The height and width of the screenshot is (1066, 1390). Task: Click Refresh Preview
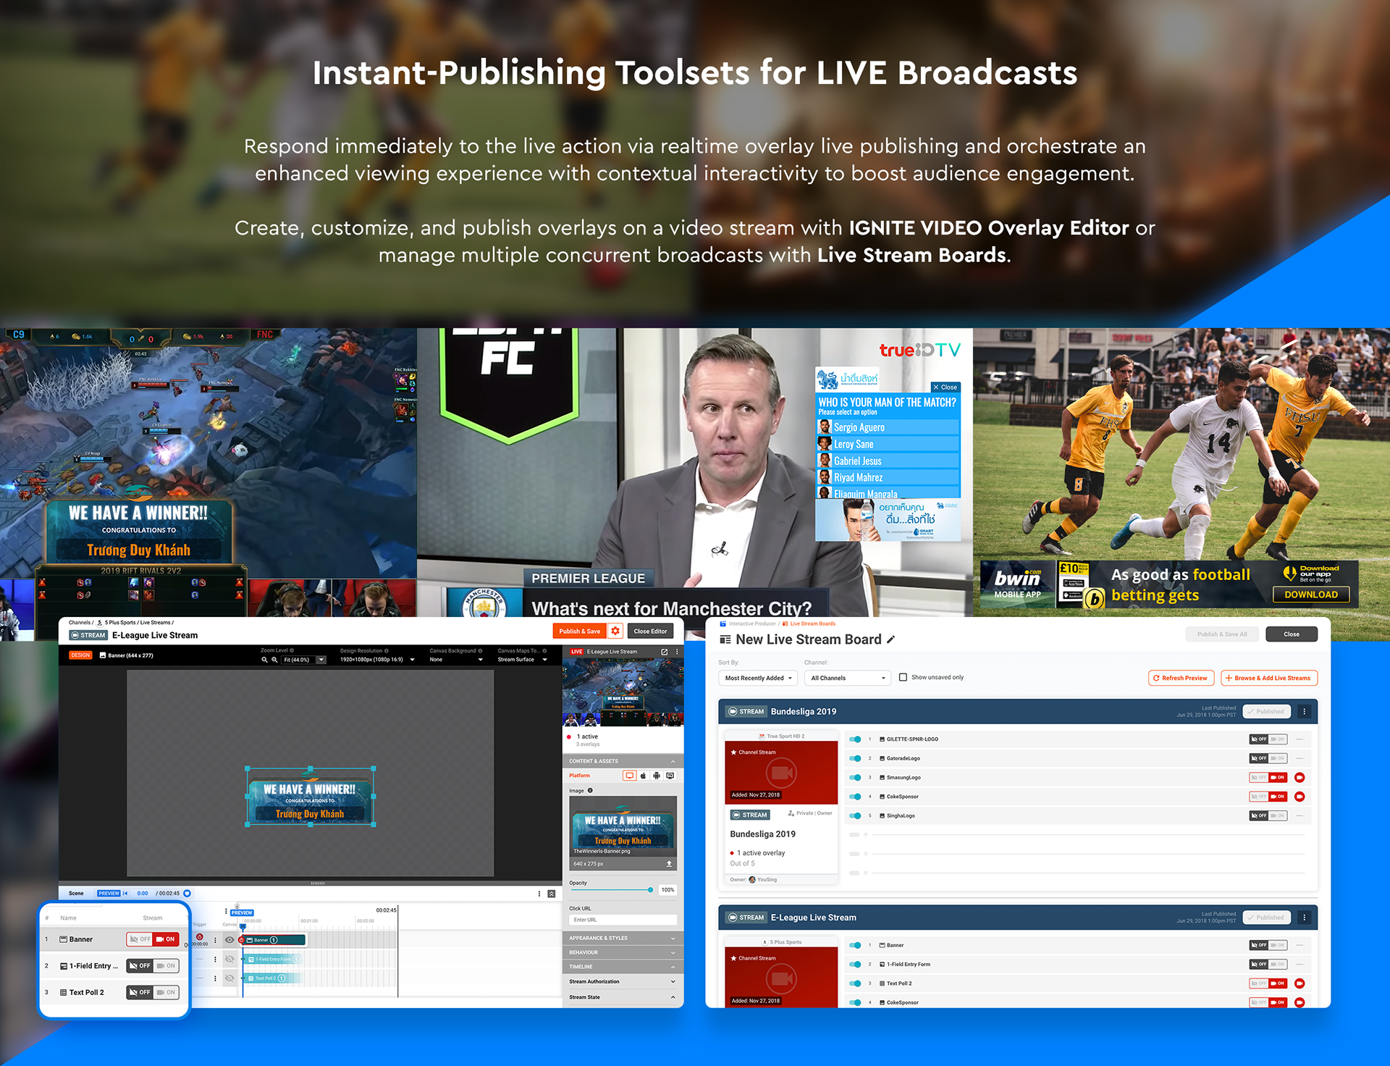pyautogui.click(x=1180, y=678)
